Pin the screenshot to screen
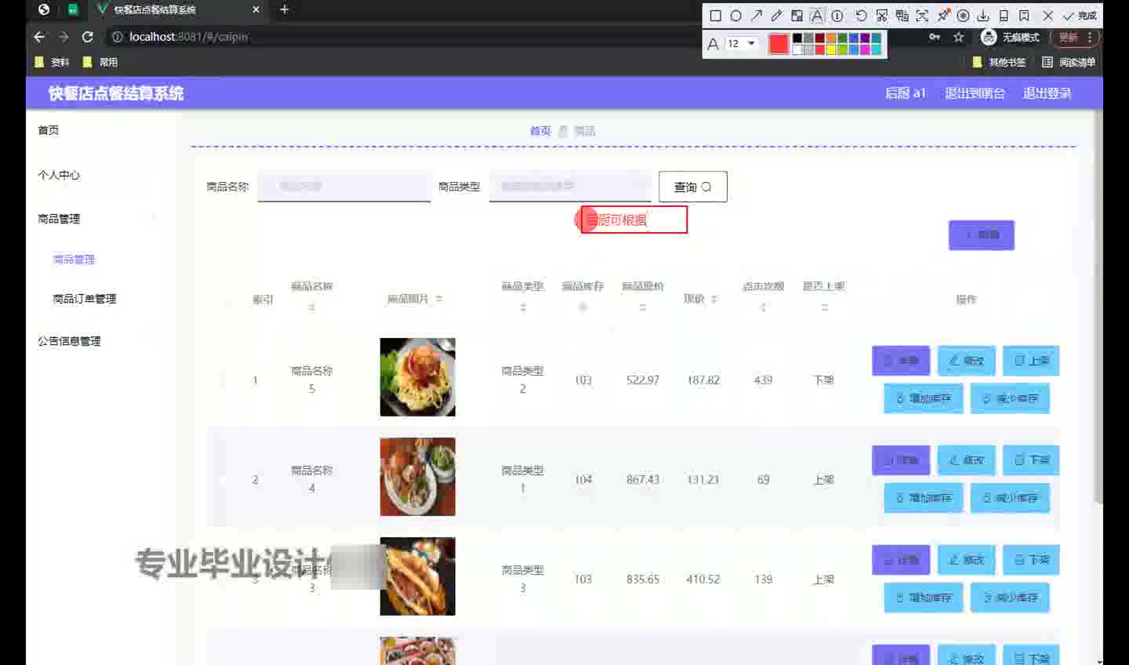The height and width of the screenshot is (665, 1129). click(x=943, y=16)
